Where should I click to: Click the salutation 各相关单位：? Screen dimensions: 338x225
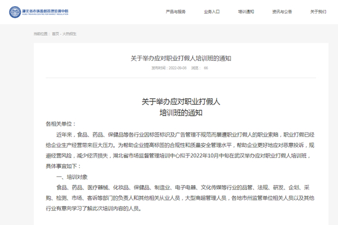coord(61,124)
